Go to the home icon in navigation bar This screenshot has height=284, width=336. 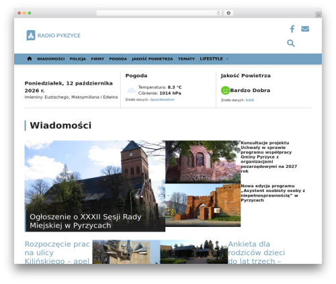30,58
